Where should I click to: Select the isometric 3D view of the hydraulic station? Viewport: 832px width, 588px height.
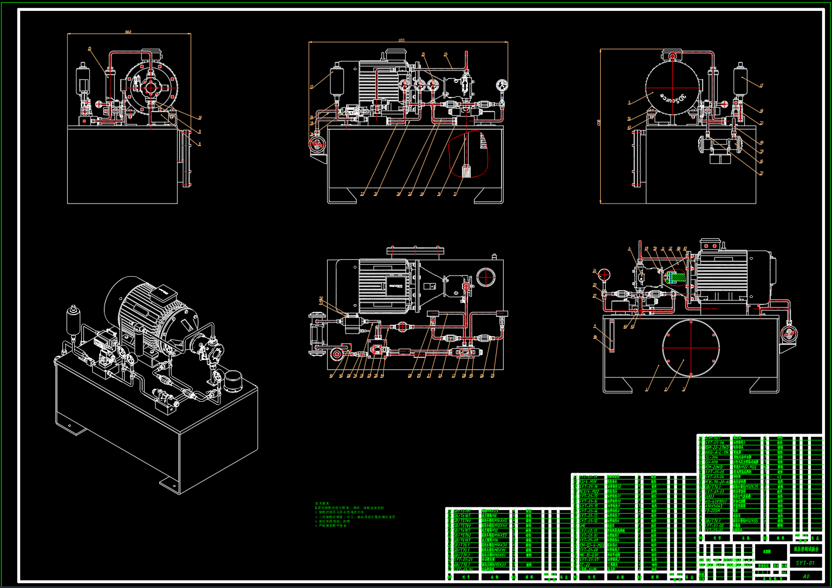[x=156, y=384]
